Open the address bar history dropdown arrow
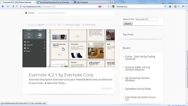 106,6
